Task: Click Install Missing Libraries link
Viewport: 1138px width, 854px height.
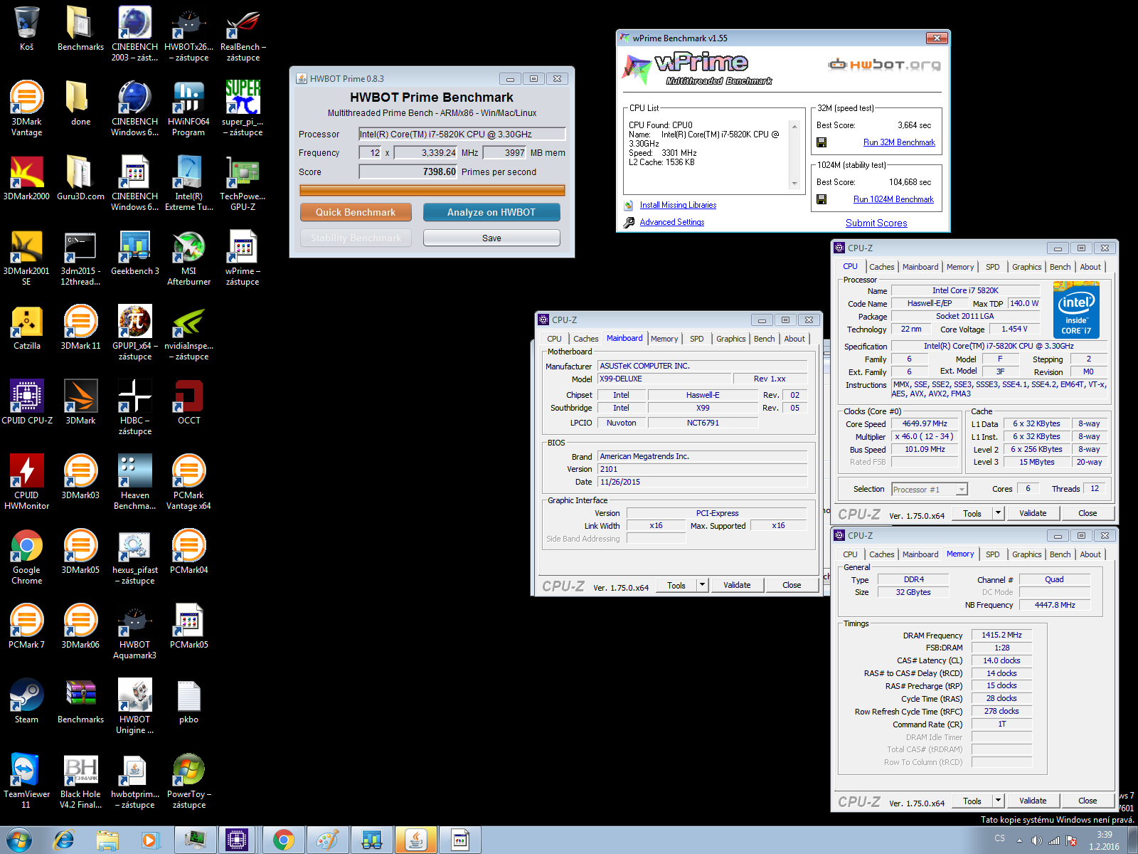Action: click(x=678, y=205)
